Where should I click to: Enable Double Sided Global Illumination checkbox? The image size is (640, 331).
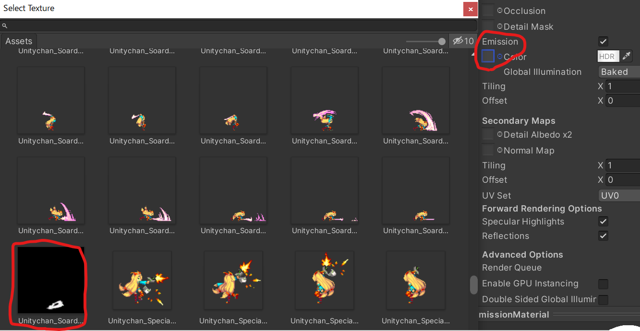[604, 300]
